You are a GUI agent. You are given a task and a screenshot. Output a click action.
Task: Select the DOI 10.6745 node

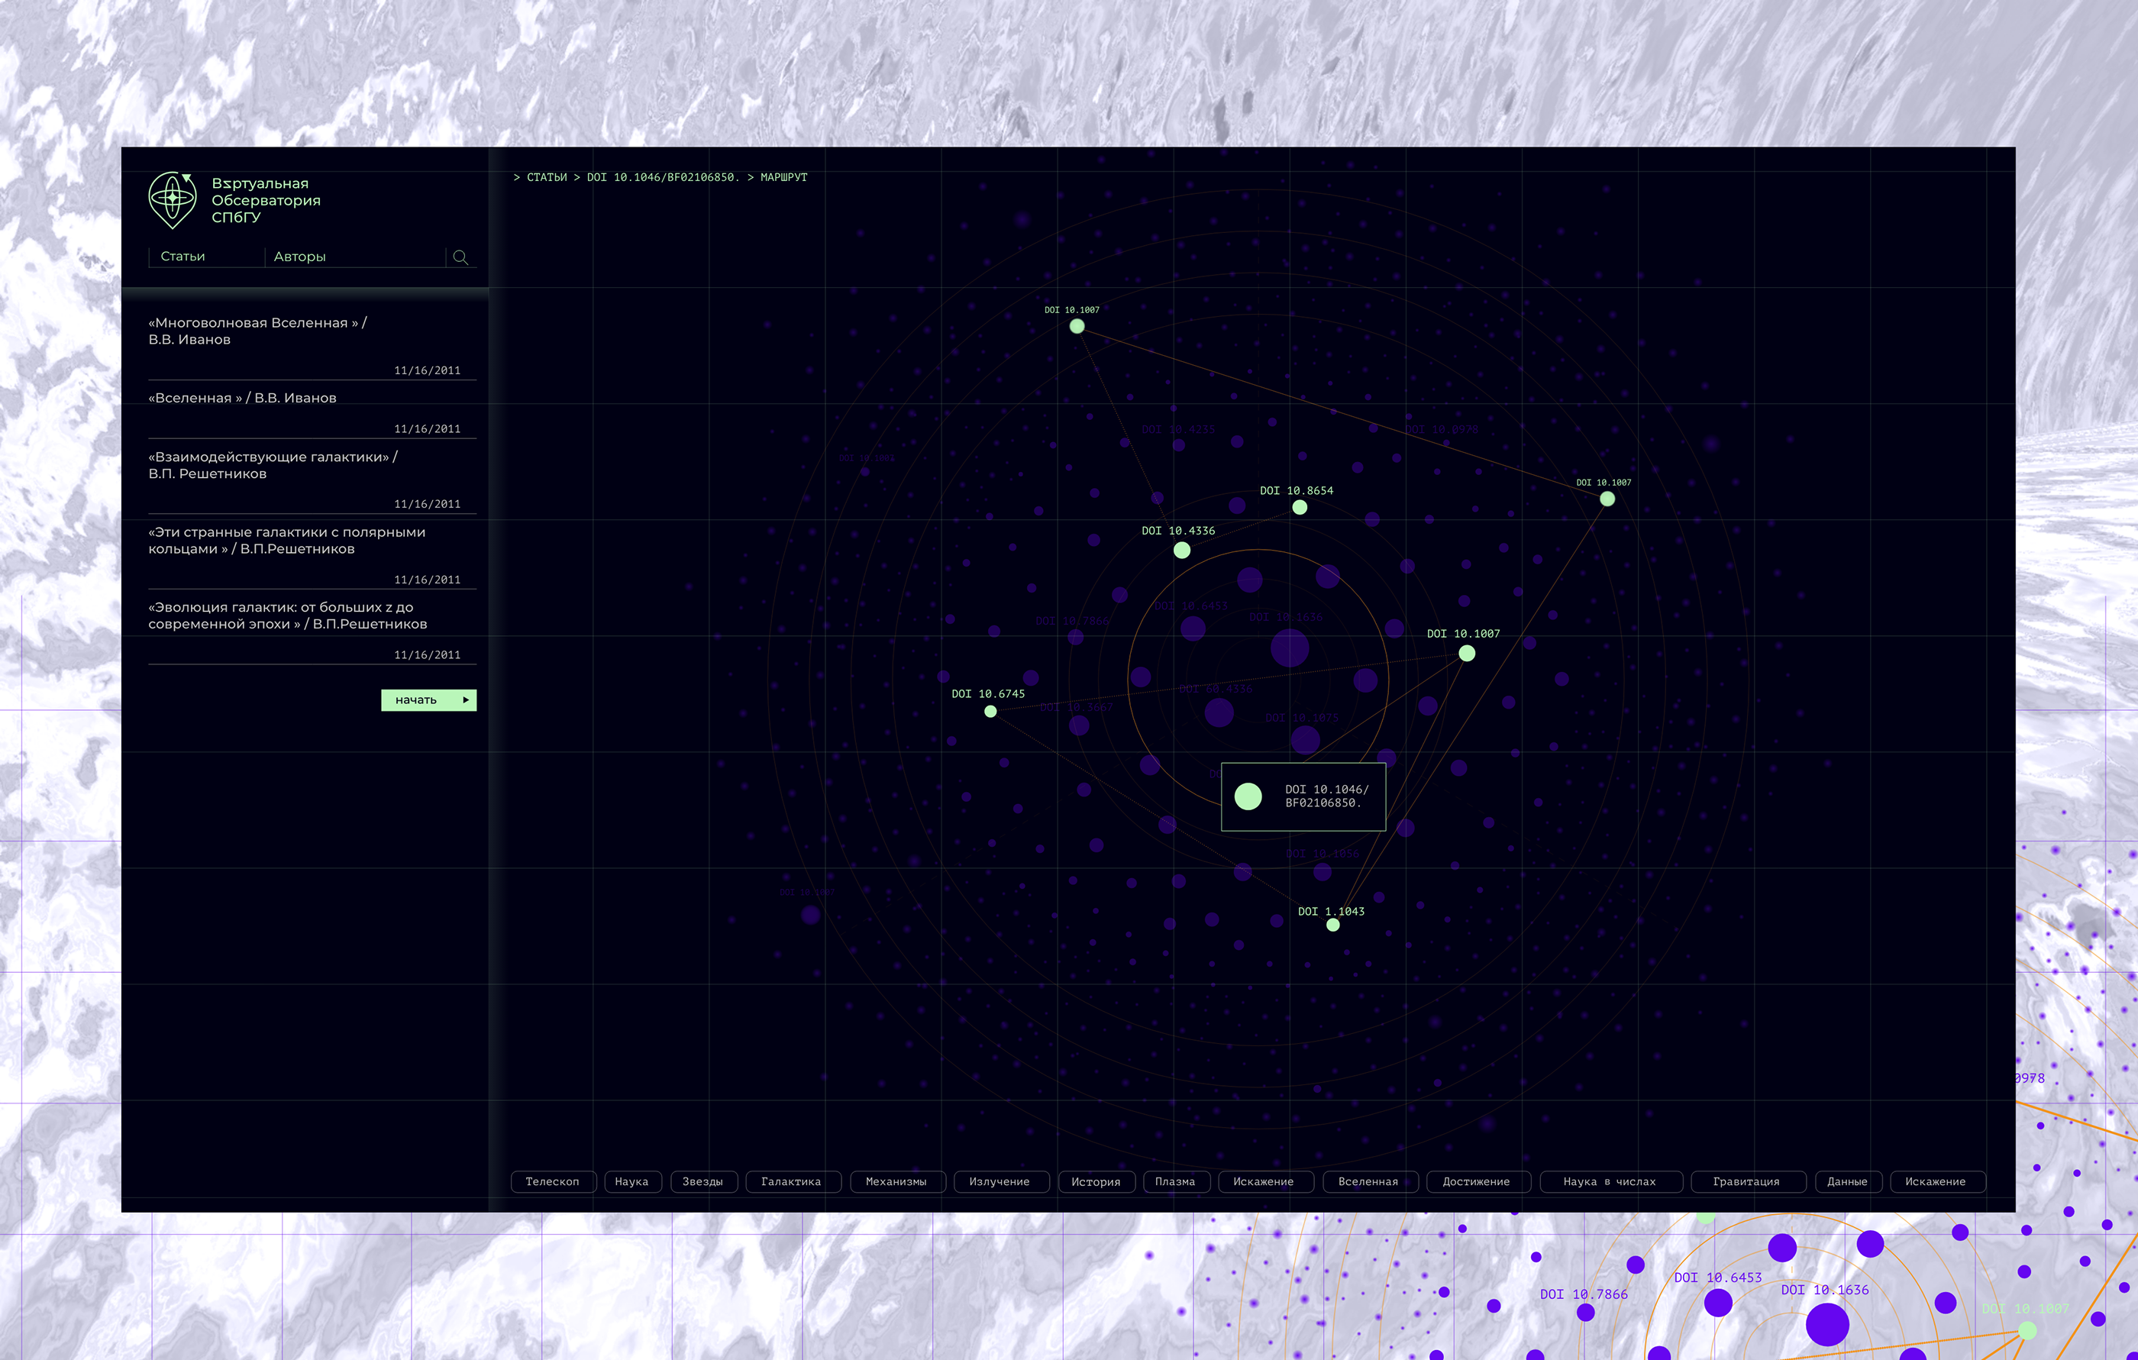(990, 711)
